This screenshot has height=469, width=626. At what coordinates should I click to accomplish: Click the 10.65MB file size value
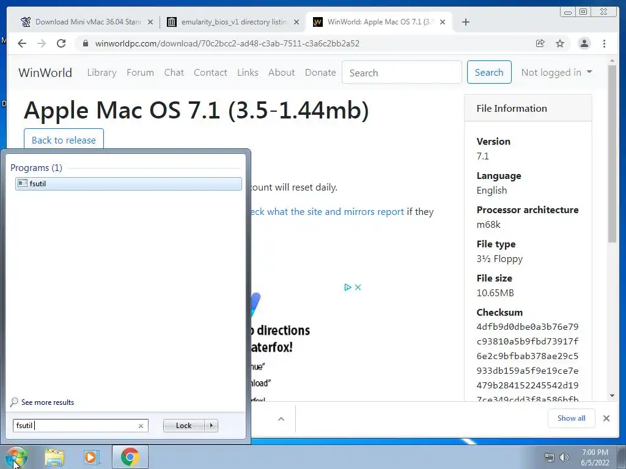[495, 293]
